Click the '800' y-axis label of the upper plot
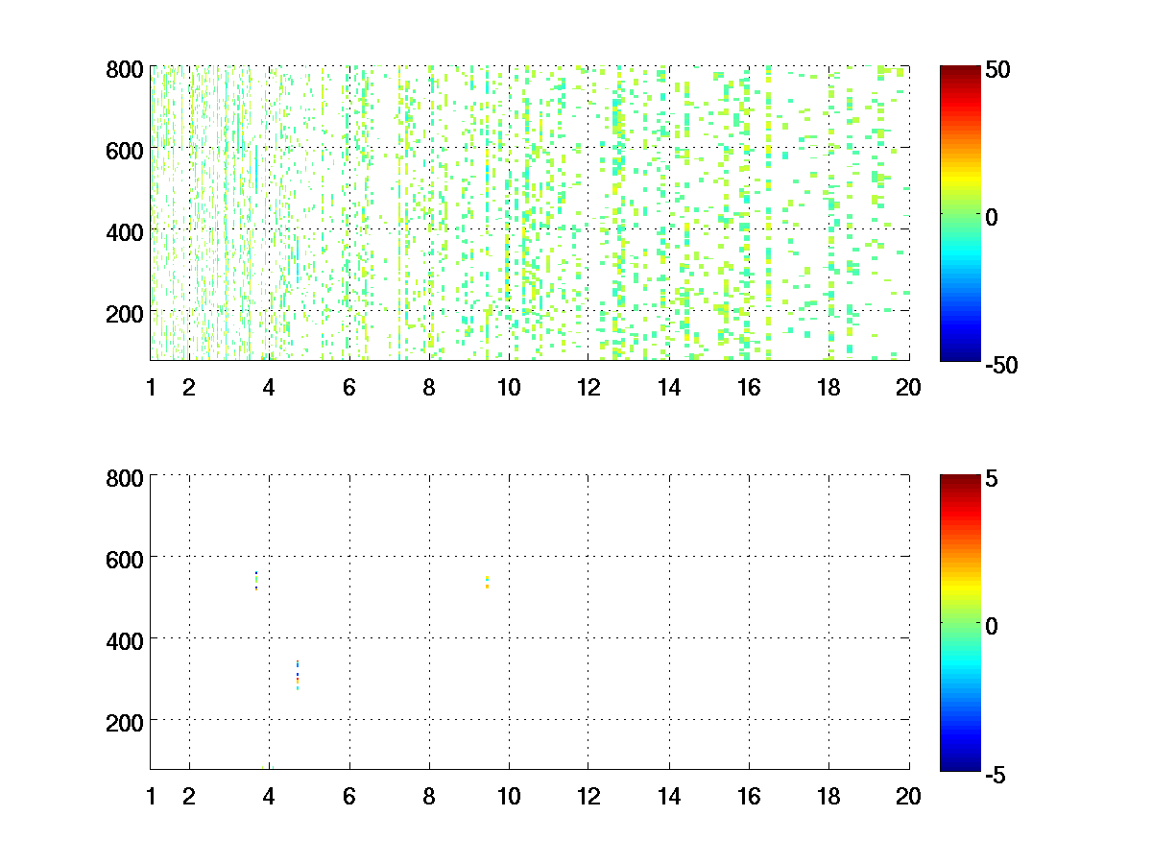 [125, 70]
